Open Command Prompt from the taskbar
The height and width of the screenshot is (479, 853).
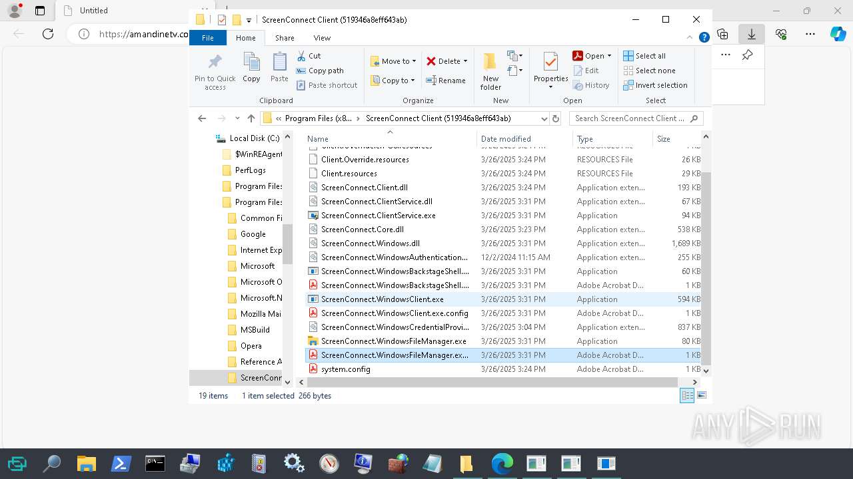(x=155, y=463)
